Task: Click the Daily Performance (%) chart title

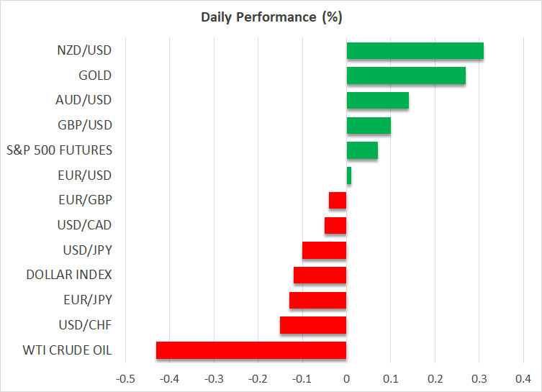Action: 271,17
